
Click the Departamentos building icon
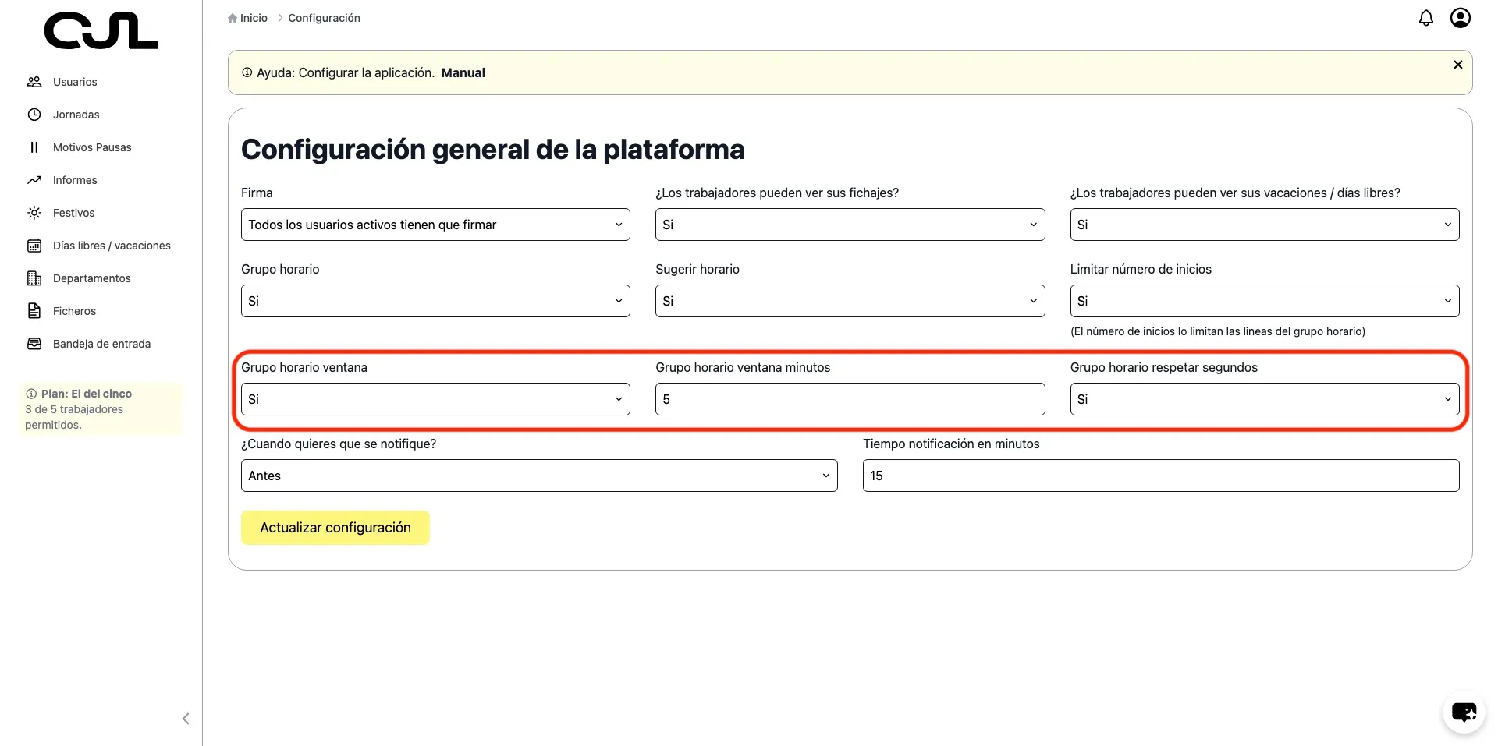coord(34,278)
